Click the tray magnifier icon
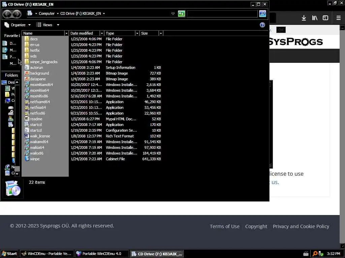This screenshot has height=258, width=345. click(315, 254)
